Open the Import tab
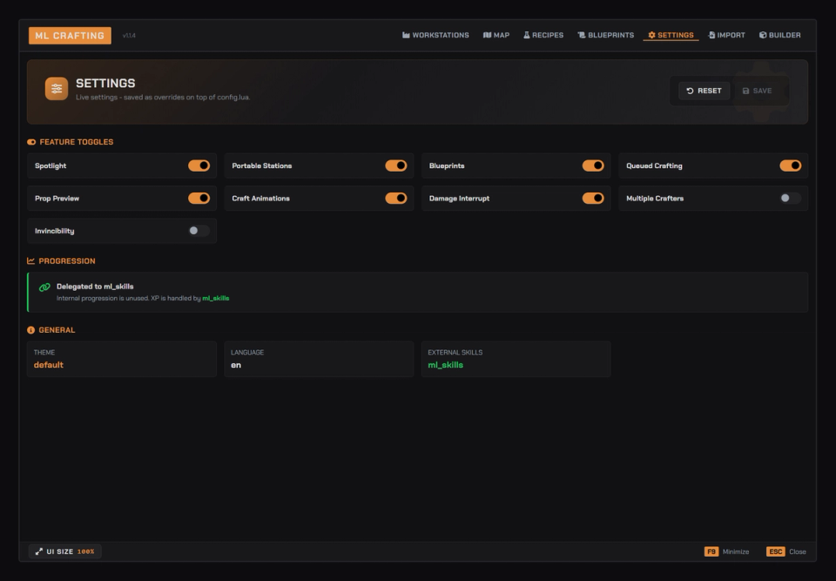 (726, 35)
